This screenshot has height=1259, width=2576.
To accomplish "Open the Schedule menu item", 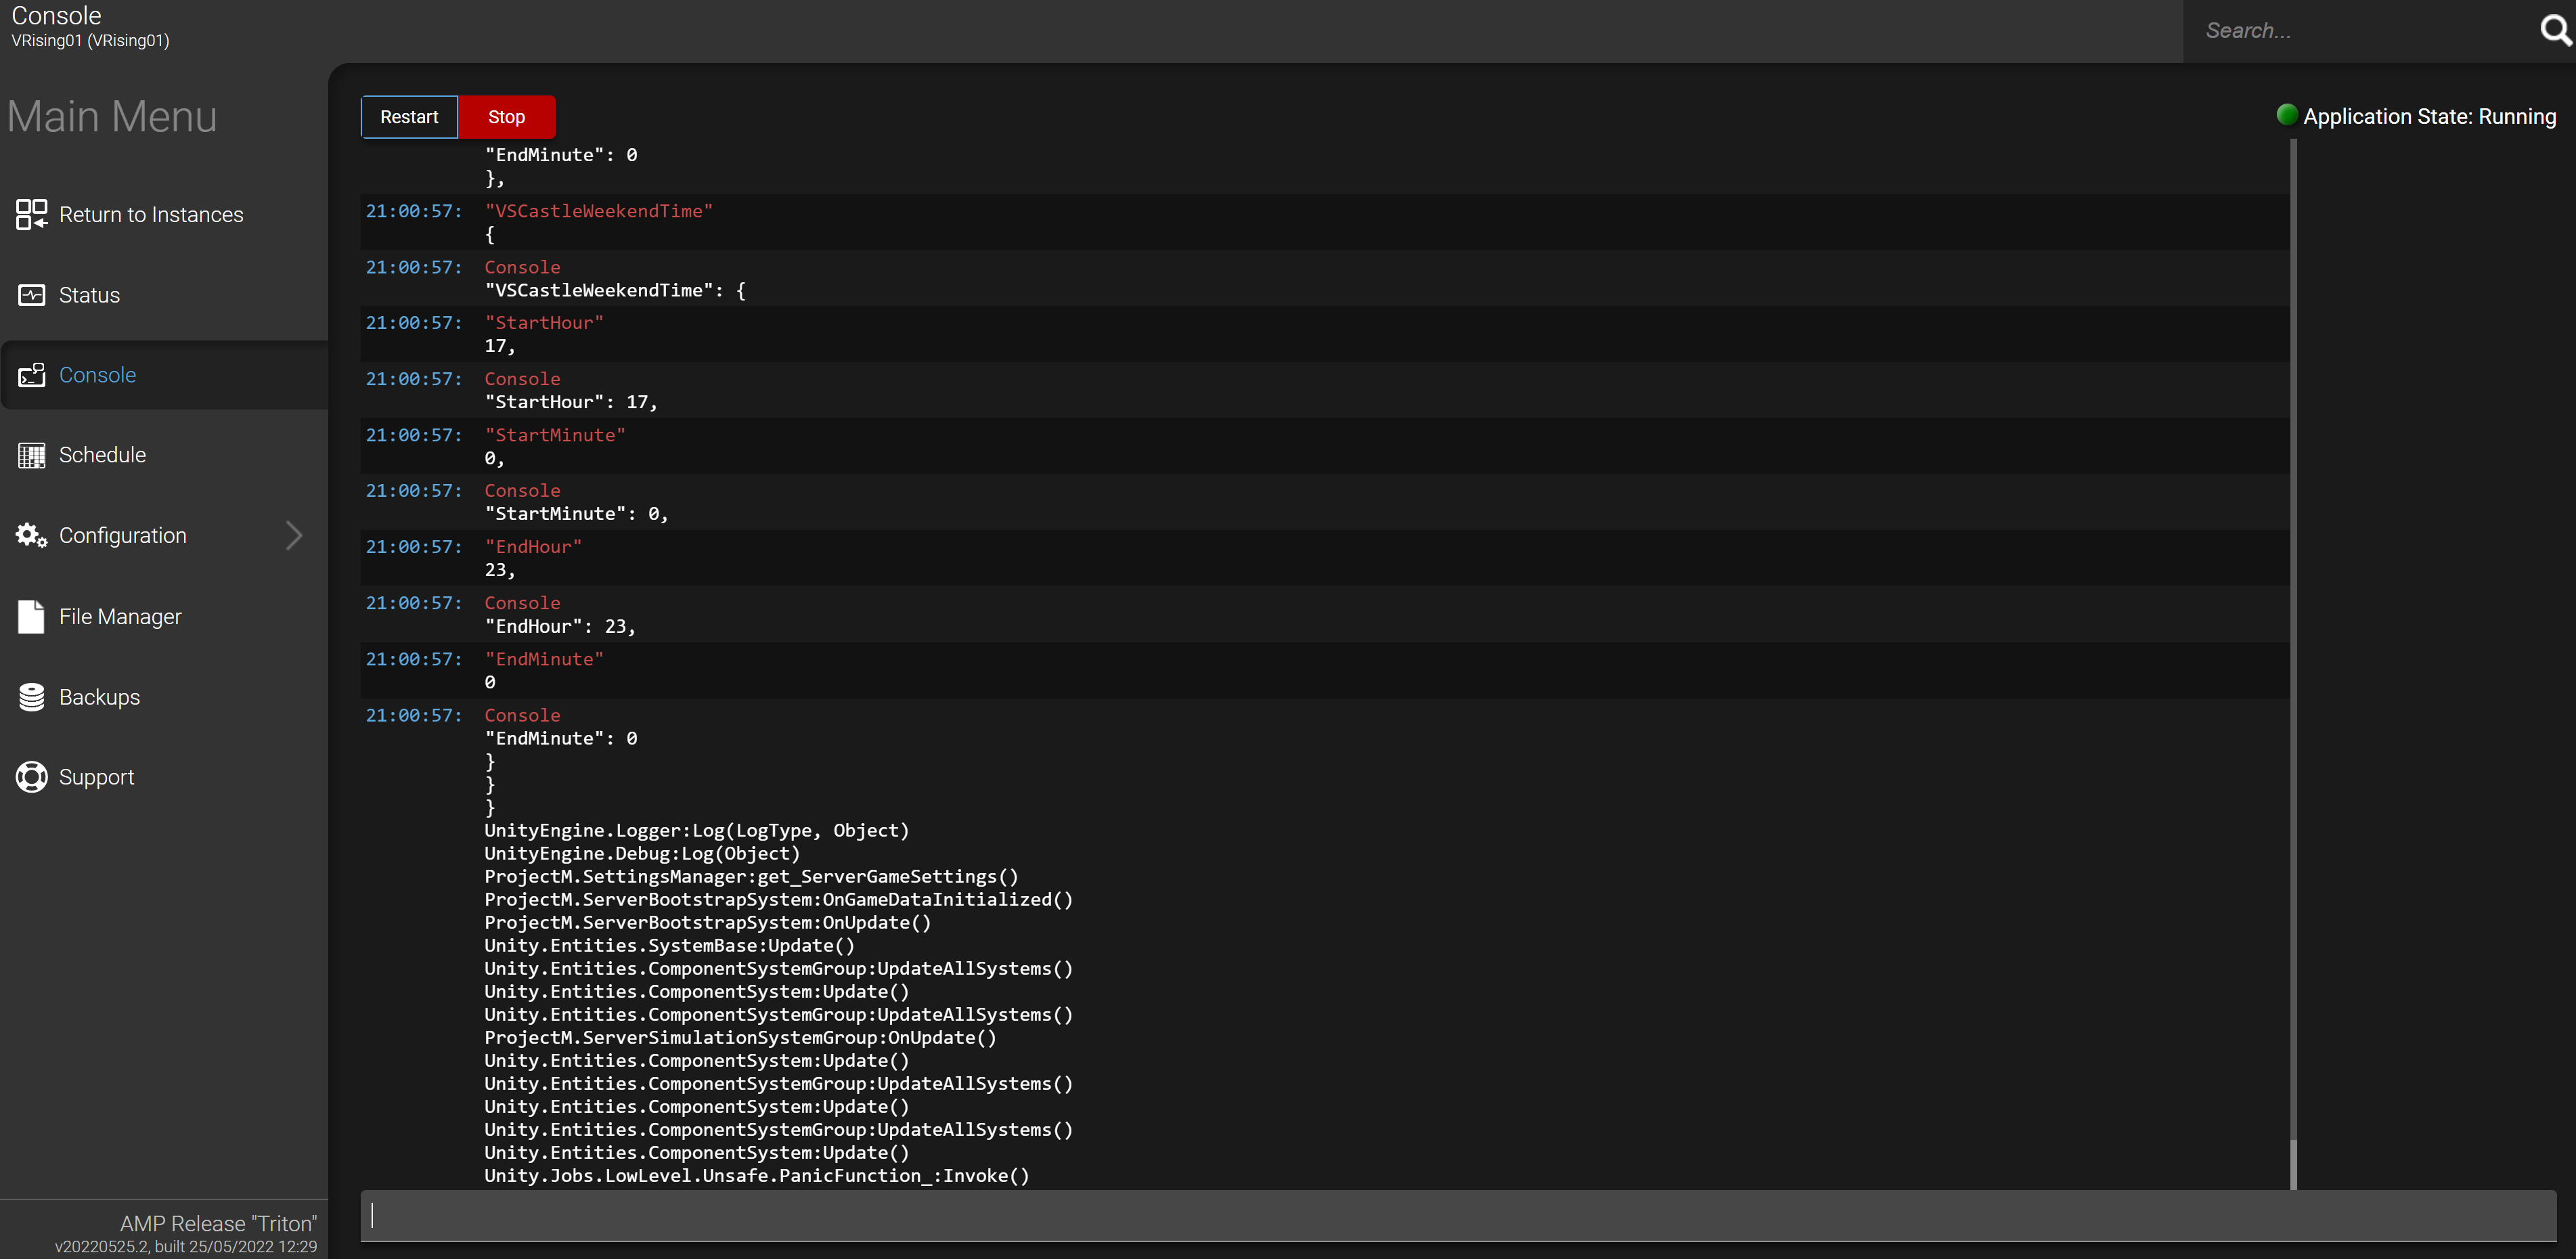I will tap(164, 455).
